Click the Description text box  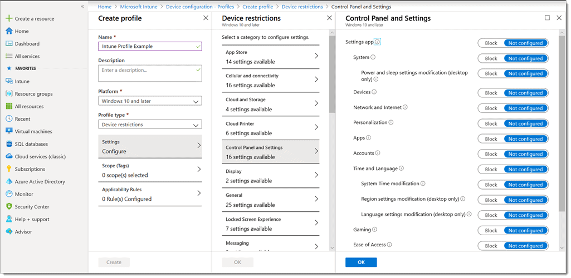150,73
